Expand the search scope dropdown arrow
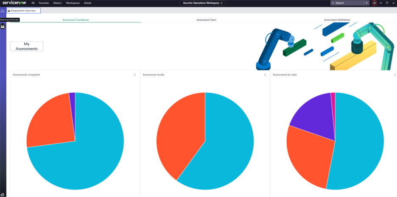 coord(366,3)
